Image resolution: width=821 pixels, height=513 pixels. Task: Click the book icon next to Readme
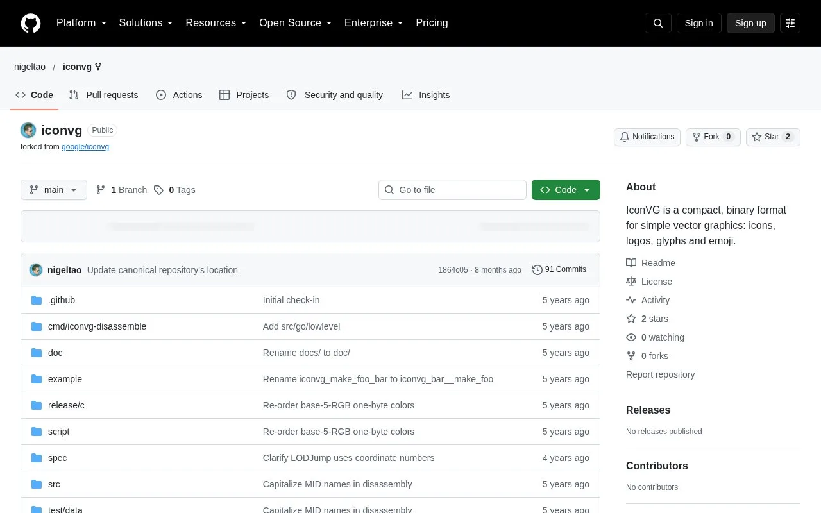[x=631, y=263]
